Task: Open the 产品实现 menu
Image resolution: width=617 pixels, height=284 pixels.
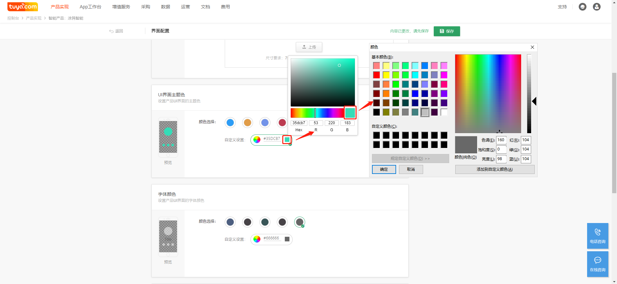Action: coord(59,7)
